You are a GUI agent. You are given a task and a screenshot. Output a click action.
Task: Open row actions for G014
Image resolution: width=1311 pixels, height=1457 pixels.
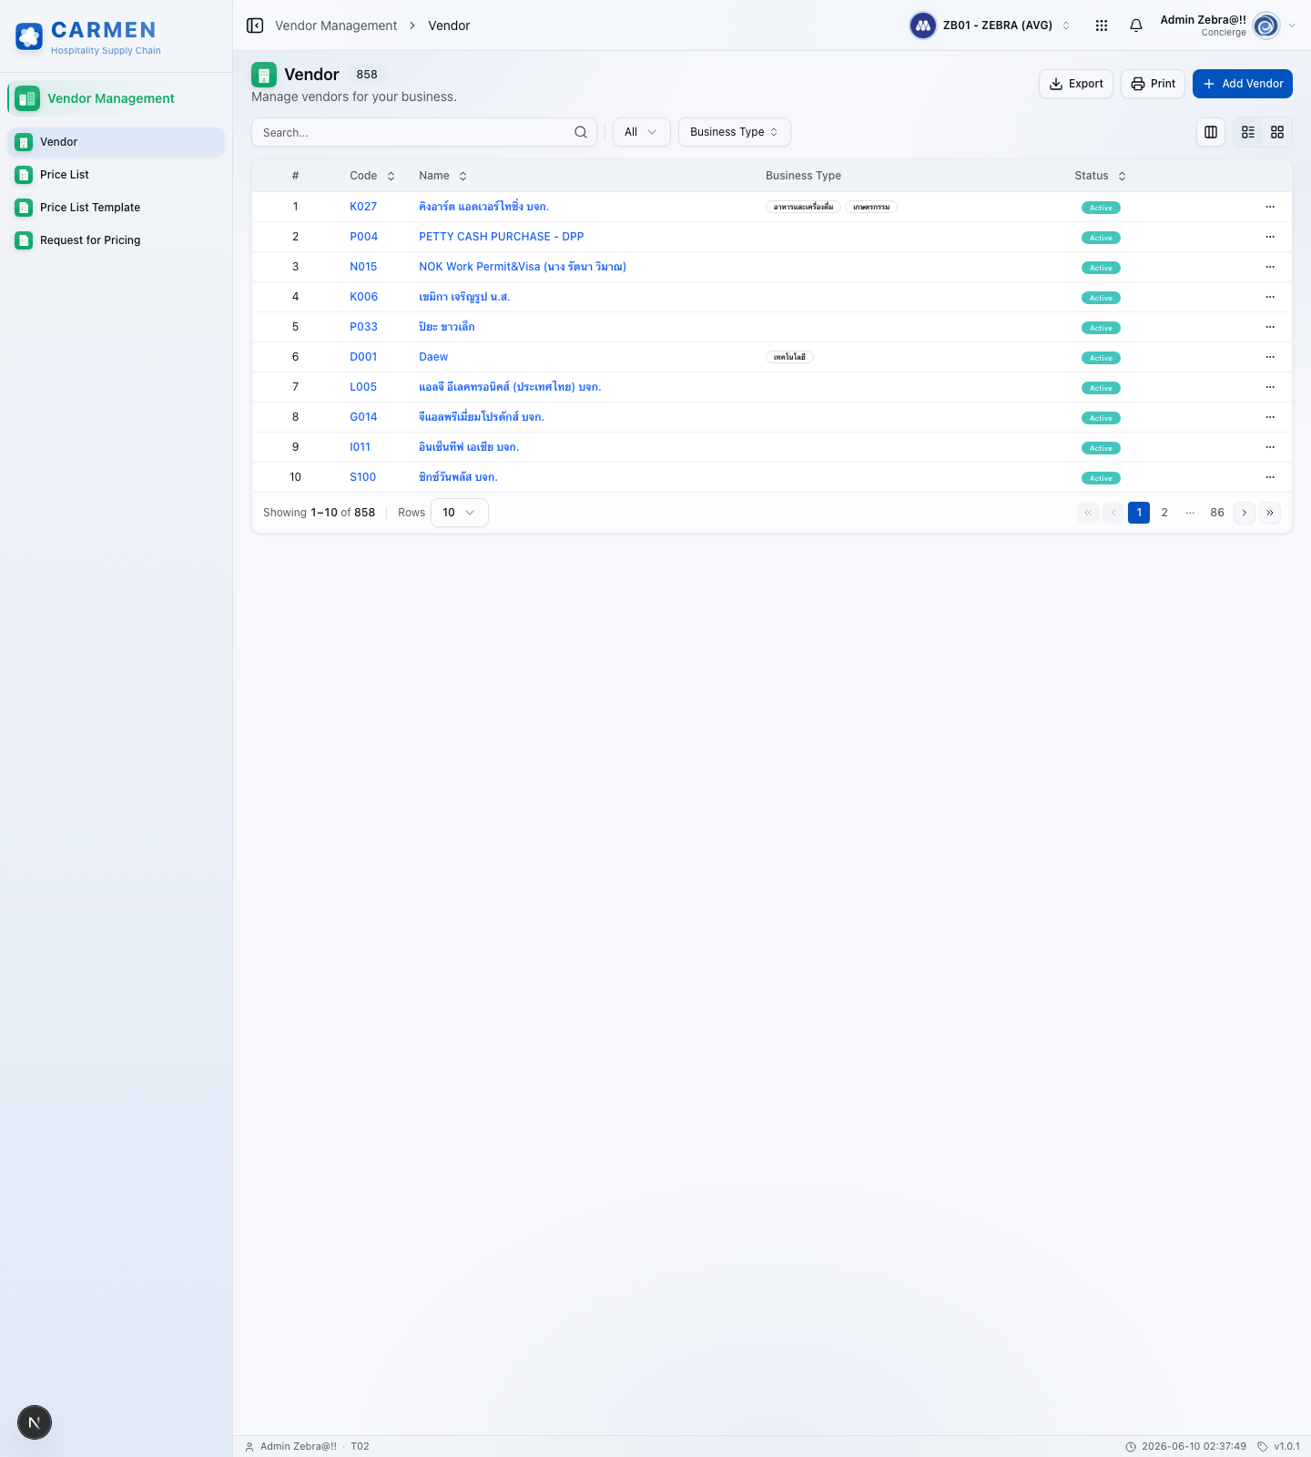[x=1270, y=417]
